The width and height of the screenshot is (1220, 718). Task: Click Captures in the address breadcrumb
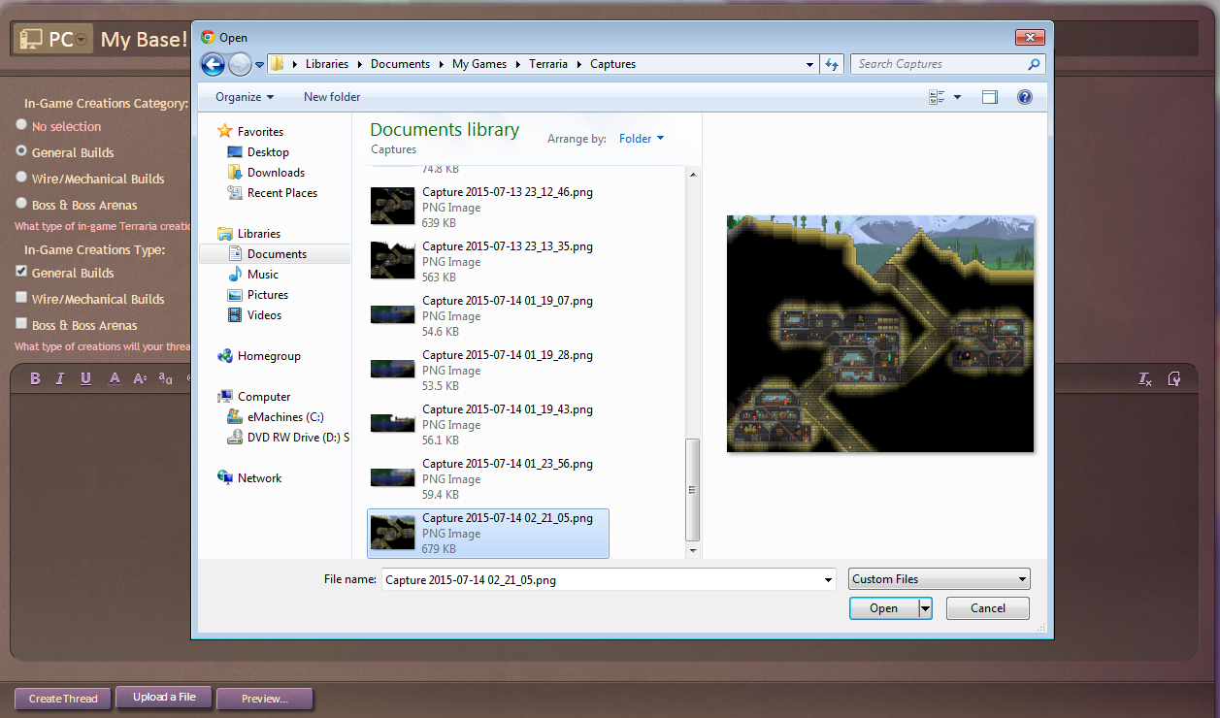[x=612, y=64]
